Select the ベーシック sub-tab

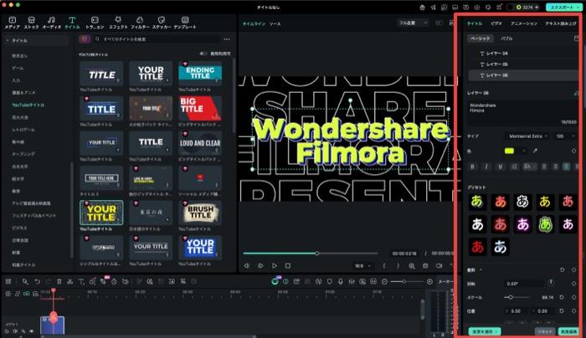click(x=481, y=38)
